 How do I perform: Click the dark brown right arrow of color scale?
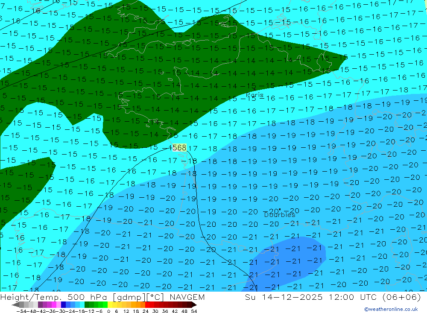pyautogui.click(x=194, y=305)
